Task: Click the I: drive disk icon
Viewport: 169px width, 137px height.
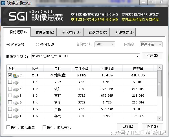Action: [x=16, y=116]
